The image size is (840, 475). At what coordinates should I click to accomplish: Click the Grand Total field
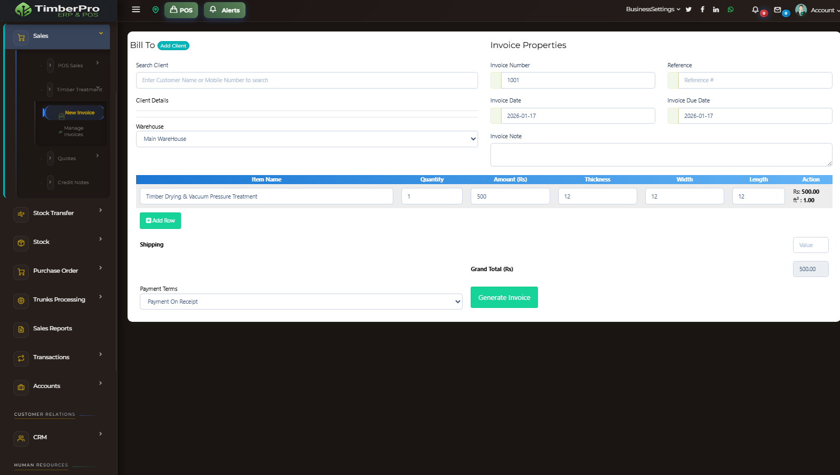811,269
